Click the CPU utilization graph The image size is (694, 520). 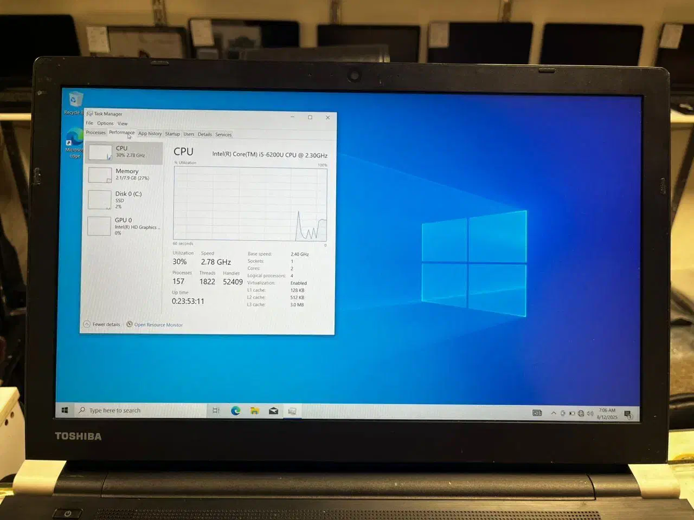250,204
